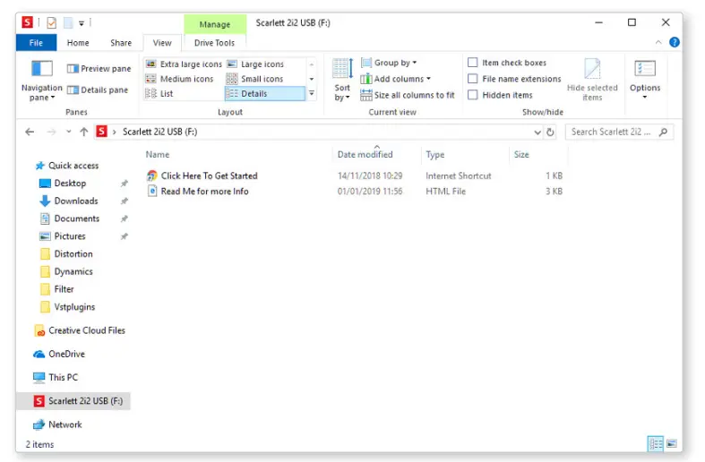Expand the layout gallery More arrow
This screenshot has height=462, width=705.
click(311, 93)
